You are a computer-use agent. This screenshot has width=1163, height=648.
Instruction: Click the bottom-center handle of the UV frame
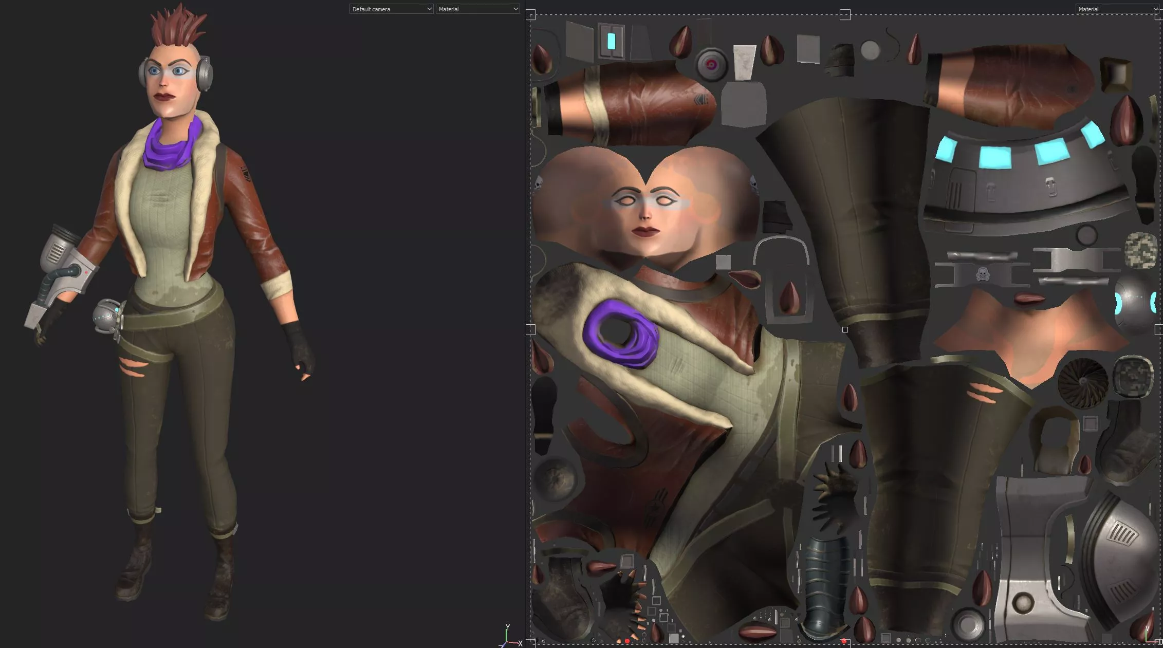point(845,642)
